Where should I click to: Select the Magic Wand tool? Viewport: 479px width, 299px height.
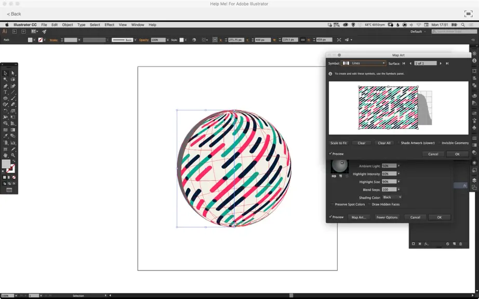[6, 79]
